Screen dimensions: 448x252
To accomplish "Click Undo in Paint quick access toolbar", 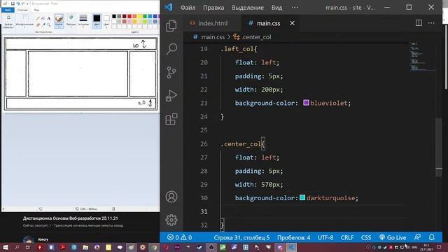I will pos(18,3).
